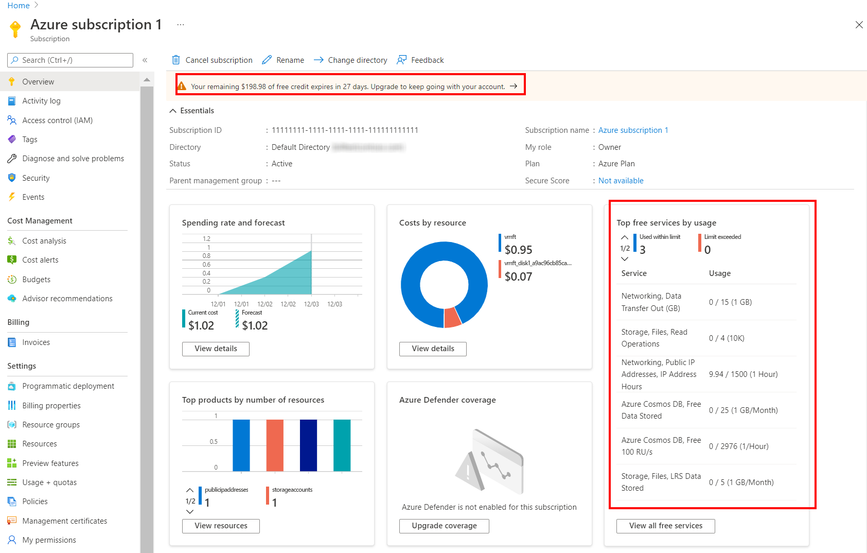Click the My permissions person icon
The width and height of the screenshot is (867, 553).
[x=12, y=540]
